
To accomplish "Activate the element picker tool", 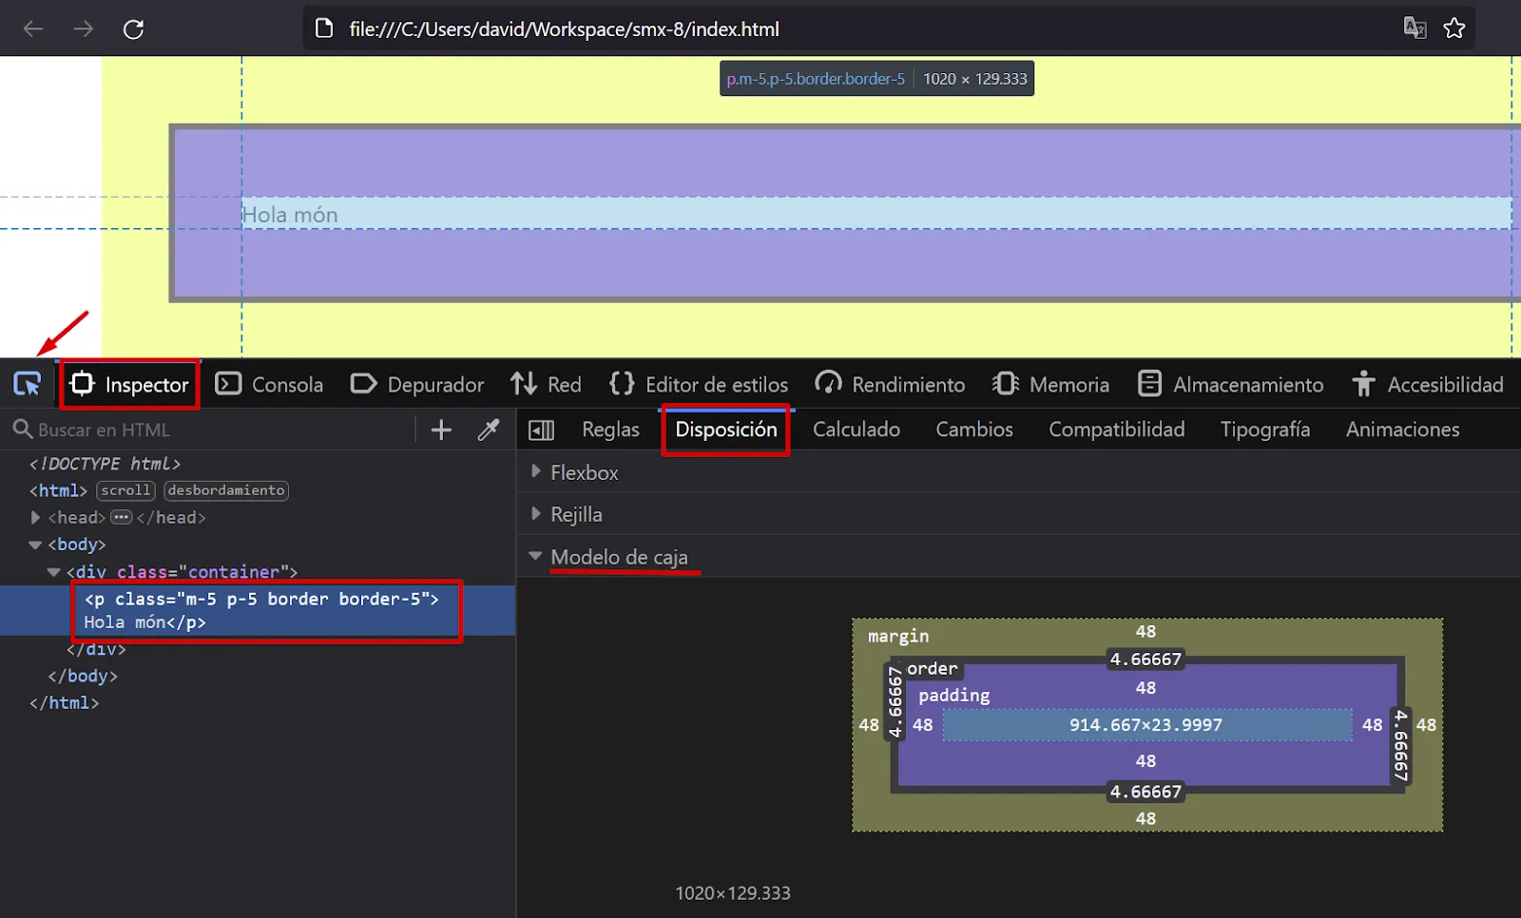I will click(27, 384).
